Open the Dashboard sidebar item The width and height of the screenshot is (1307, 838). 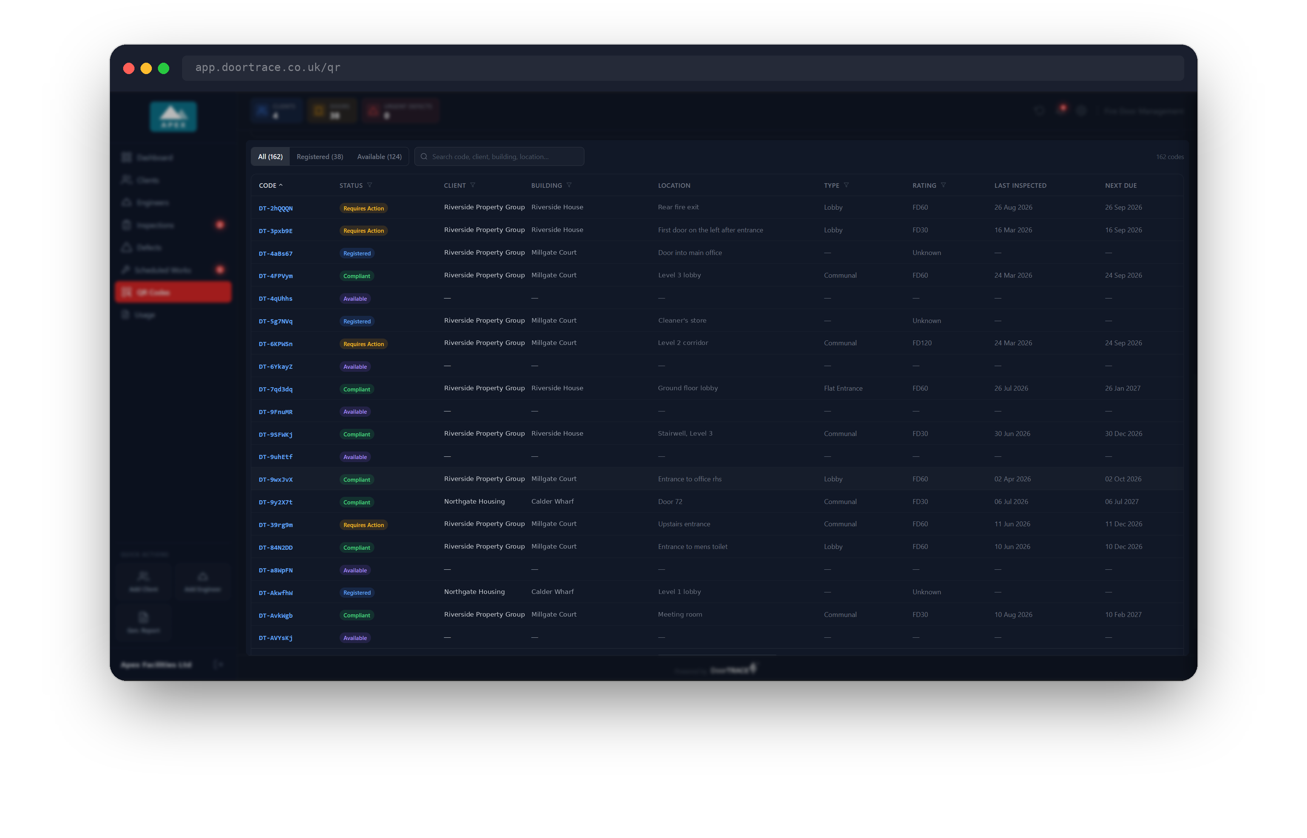click(173, 157)
